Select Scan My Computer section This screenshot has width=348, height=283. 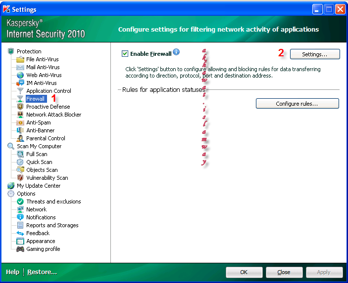(x=39, y=146)
